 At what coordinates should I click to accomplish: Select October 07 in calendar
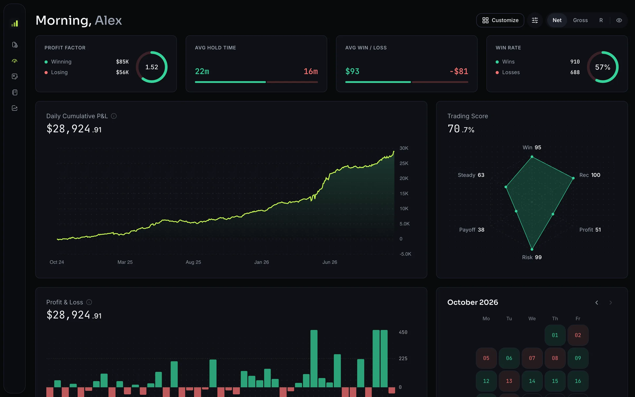click(x=532, y=358)
